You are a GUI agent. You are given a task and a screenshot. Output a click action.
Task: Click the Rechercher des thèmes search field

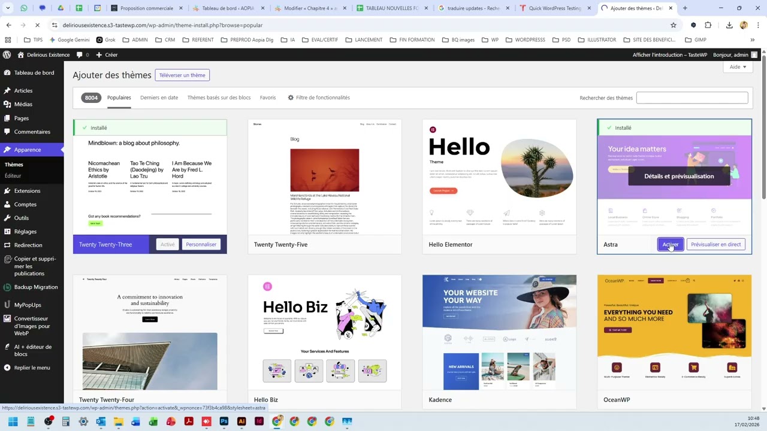click(692, 98)
